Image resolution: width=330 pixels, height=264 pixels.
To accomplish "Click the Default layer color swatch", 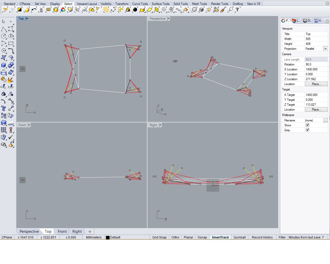I will coord(108,237).
